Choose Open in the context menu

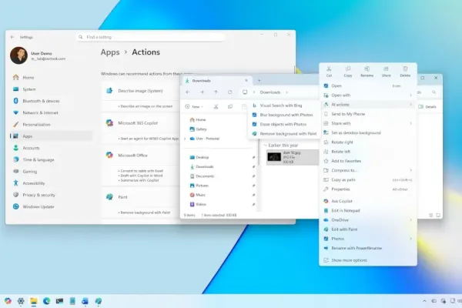tap(368, 85)
